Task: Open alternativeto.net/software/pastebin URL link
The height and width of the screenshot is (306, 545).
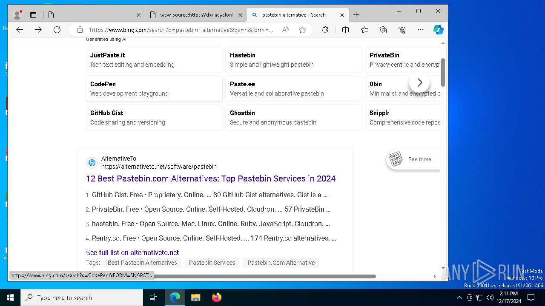Action: 159,167
